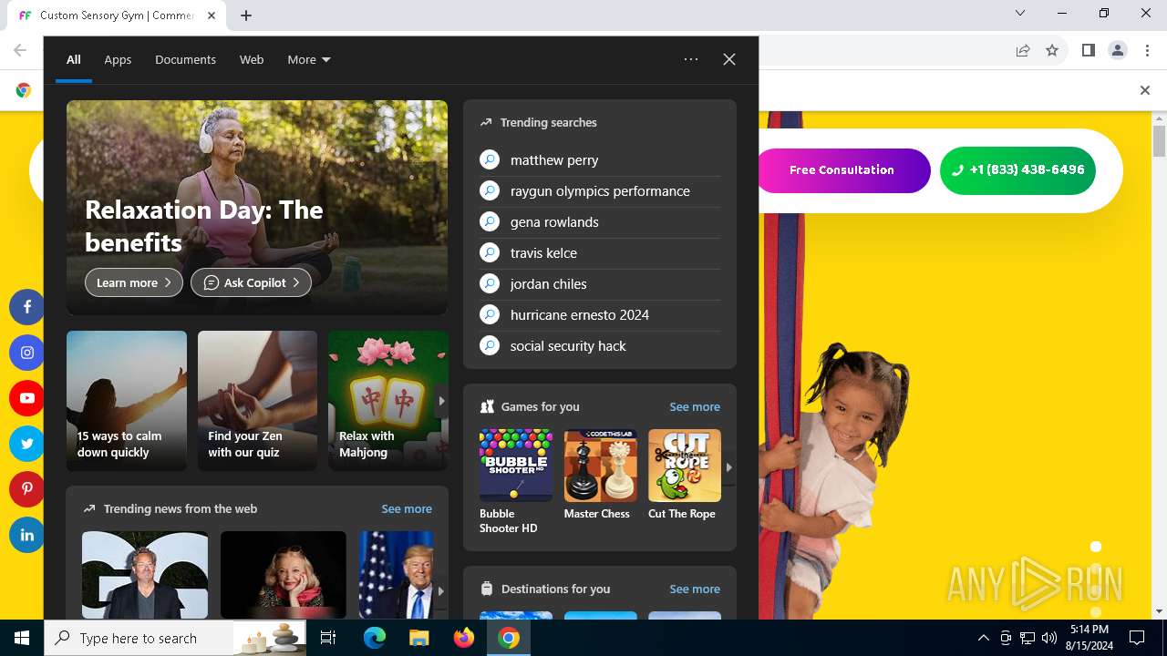Switch to the Web search tab
Viewport: 1167px width, 656px height.
[x=252, y=59]
